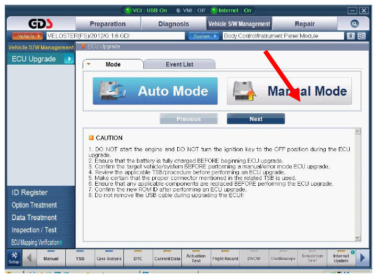Open Simulation Test from bottom toolbar

coord(312,258)
